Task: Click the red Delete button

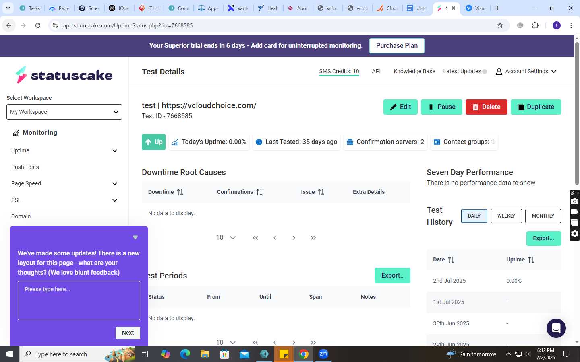Action: (x=486, y=107)
